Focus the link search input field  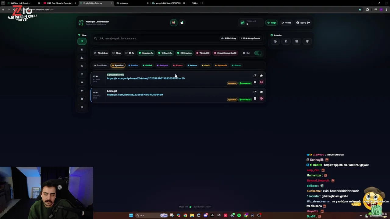155,38
